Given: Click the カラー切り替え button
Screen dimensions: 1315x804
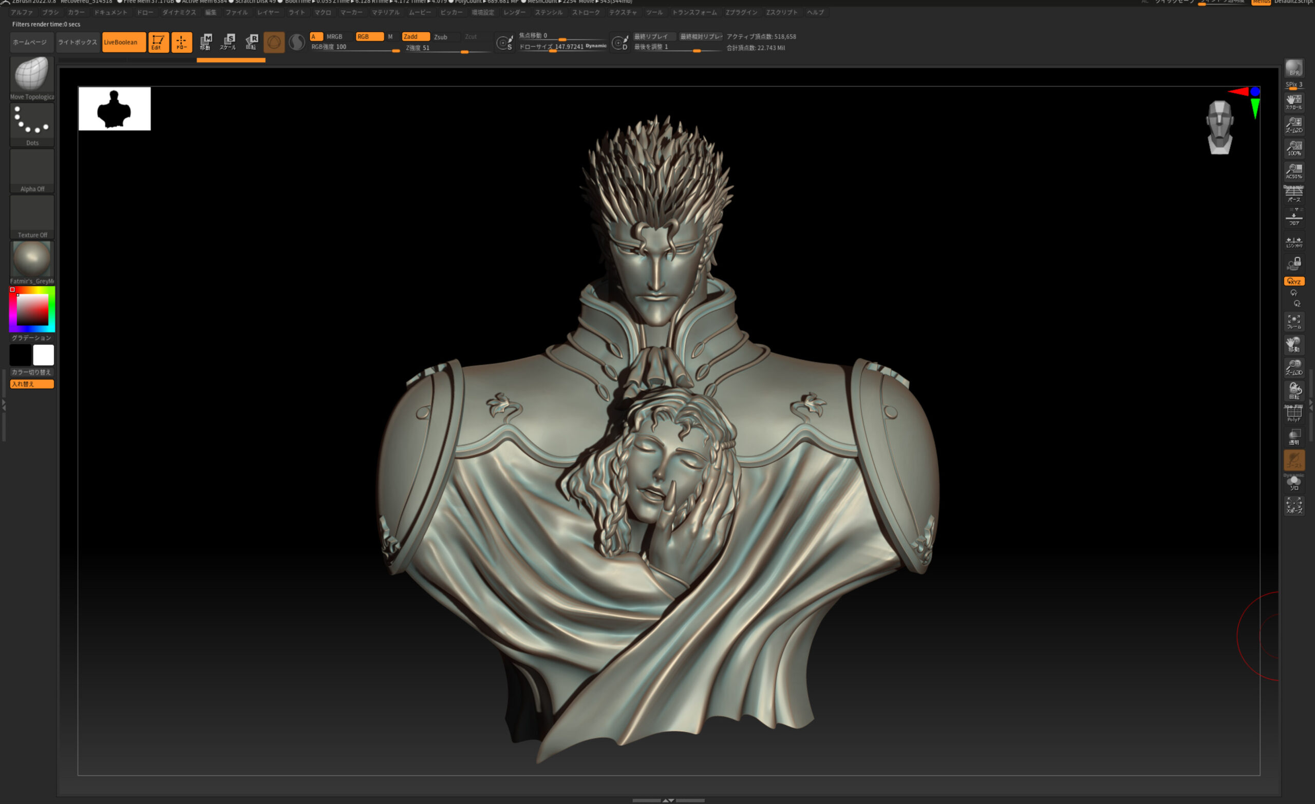Looking at the screenshot, I should tap(32, 372).
